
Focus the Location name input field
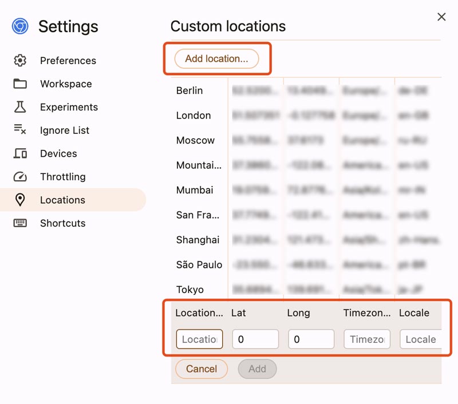(199, 339)
